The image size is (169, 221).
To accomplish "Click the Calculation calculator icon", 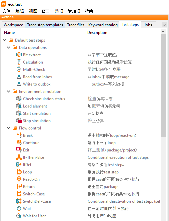I will 19,62.
